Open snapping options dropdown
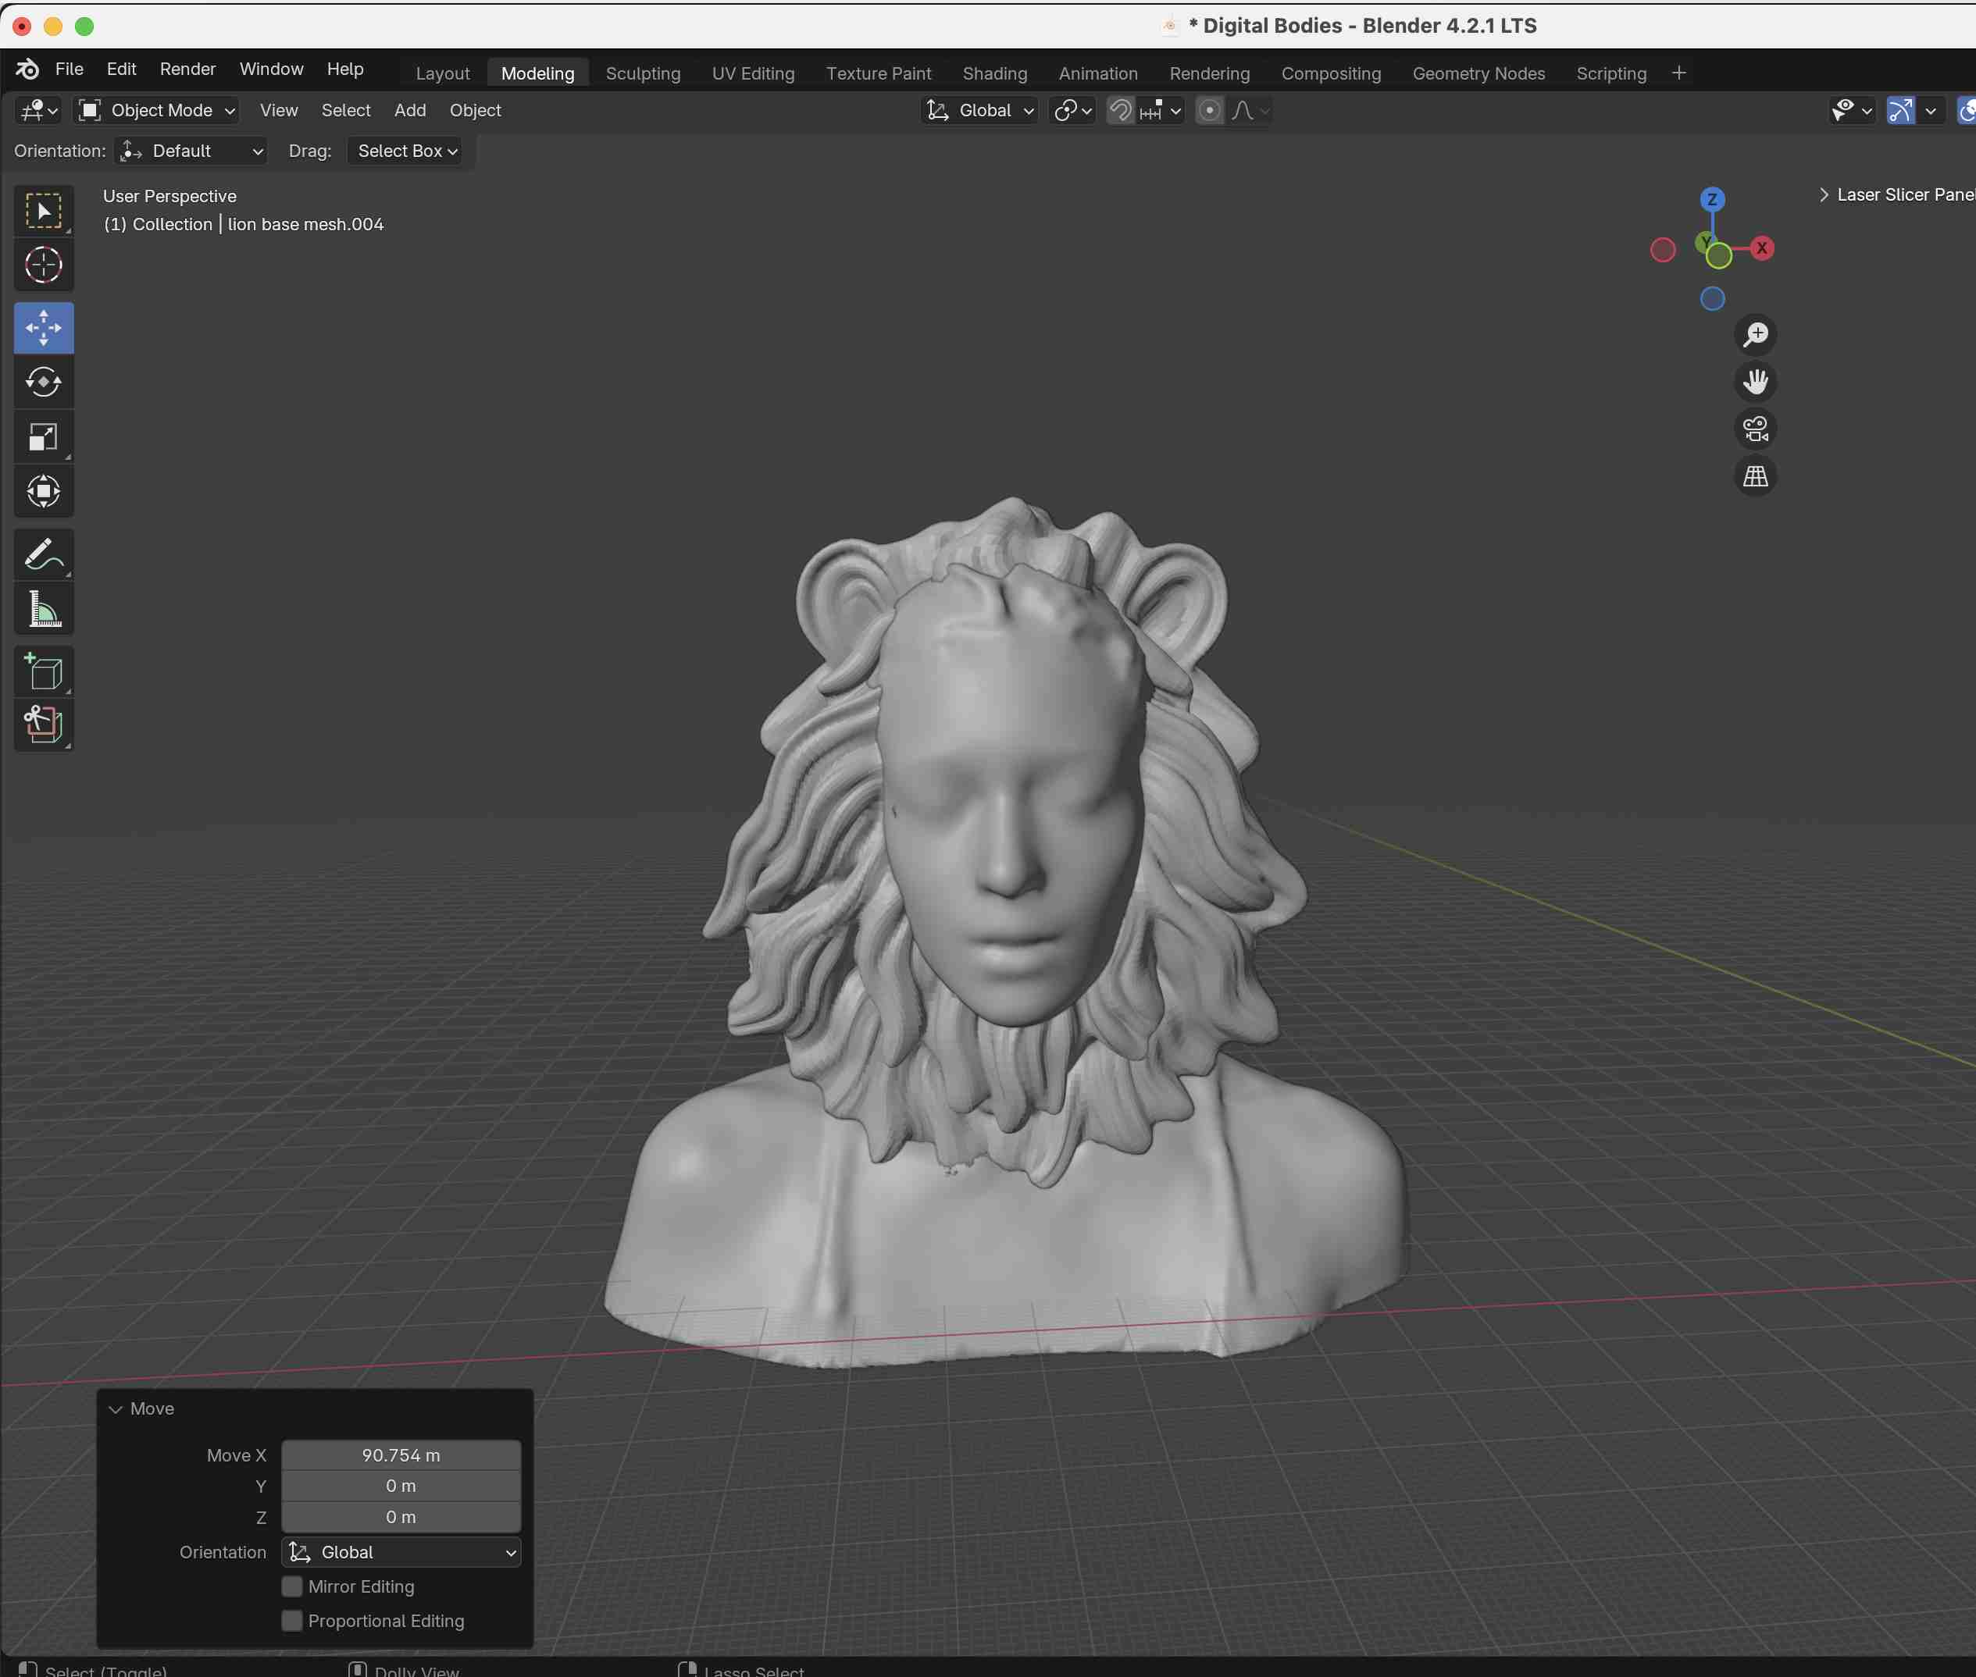1976x1677 pixels. click(x=1161, y=110)
